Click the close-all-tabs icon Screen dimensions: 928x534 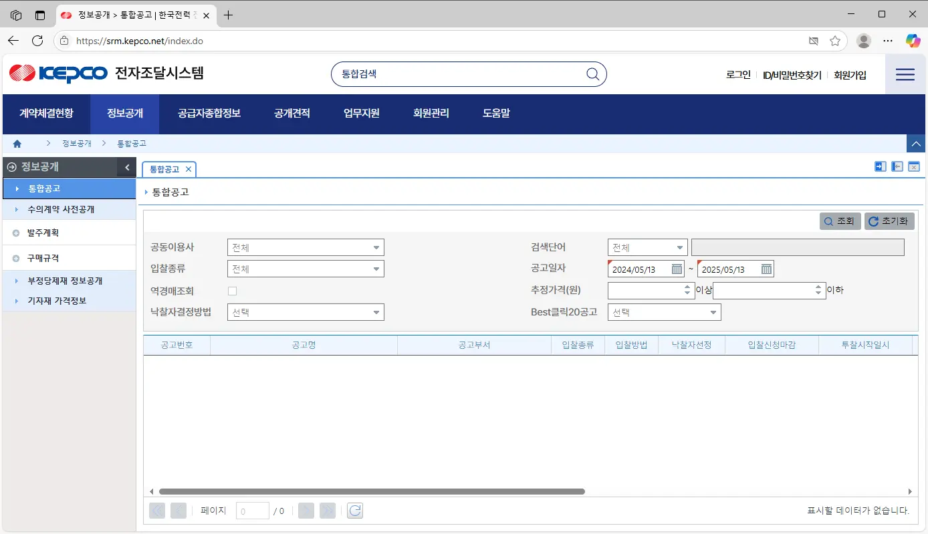coord(914,166)
